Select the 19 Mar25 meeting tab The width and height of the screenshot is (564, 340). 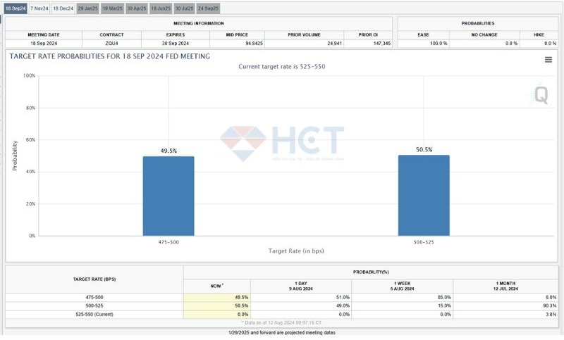112,8
